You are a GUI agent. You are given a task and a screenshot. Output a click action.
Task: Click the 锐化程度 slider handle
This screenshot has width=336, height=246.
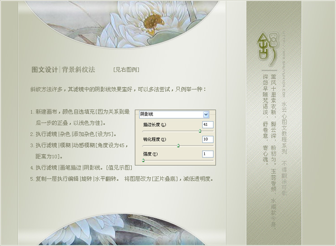[178, 146]
